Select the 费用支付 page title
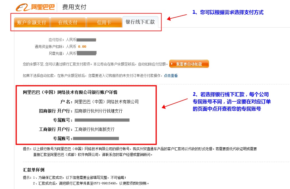The height and width of the screenshot is (189, 290). pyautogui.click(x=74, y=7)
